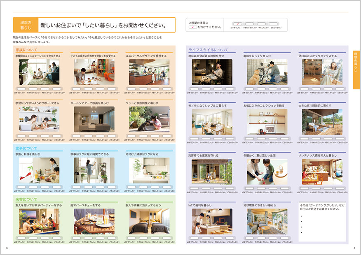Screen dimensions: 361x255
Task: Click the その他 free-text wishes box
Action: pos(322,221)
